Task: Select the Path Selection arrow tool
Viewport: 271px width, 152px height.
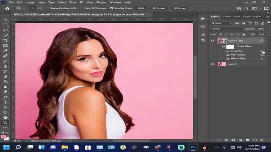Action: click(x=5, y=107)
